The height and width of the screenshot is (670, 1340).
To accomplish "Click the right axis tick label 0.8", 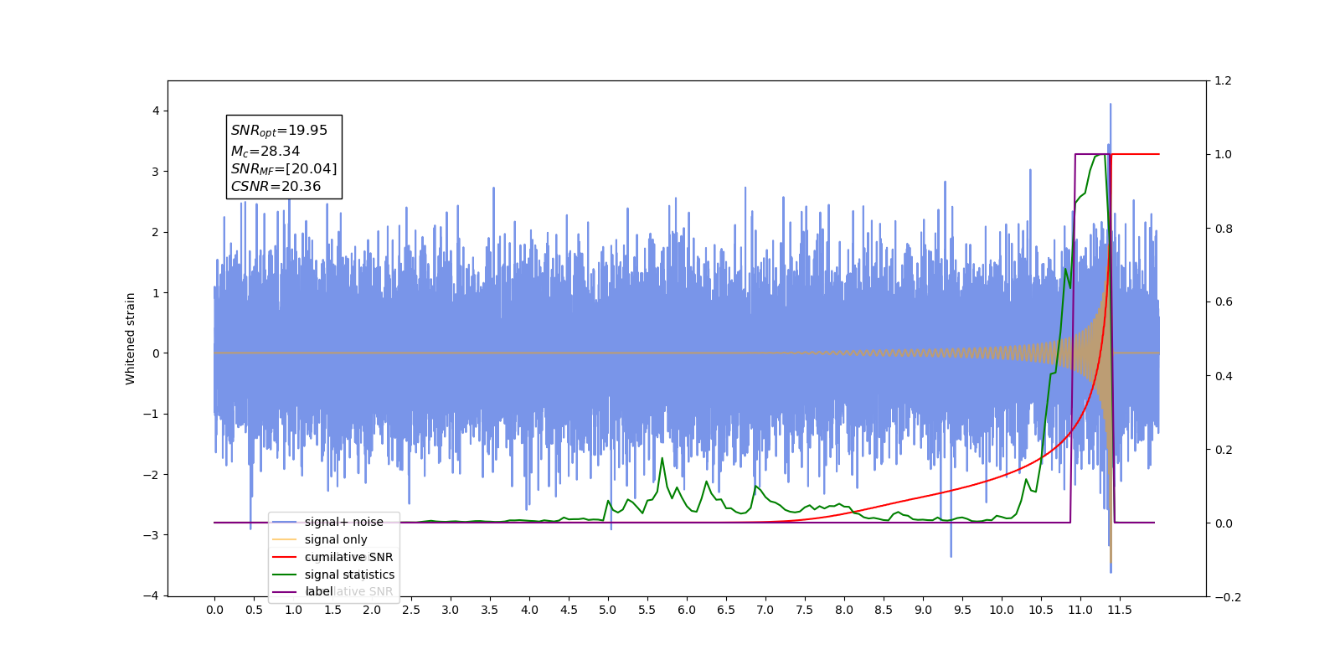I will coord(1224,229).
